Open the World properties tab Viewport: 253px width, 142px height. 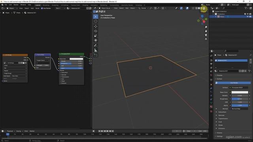[211, 75]
